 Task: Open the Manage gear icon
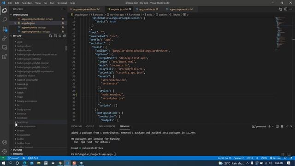point(5,151)
